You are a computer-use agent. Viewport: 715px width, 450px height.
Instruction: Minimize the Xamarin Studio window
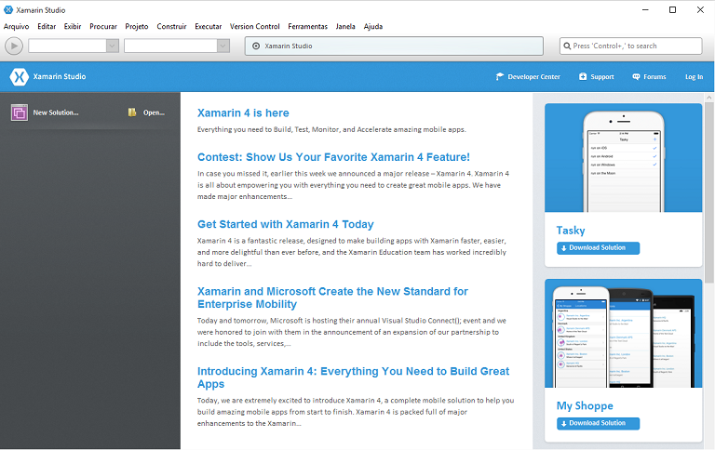coord(645,9)
